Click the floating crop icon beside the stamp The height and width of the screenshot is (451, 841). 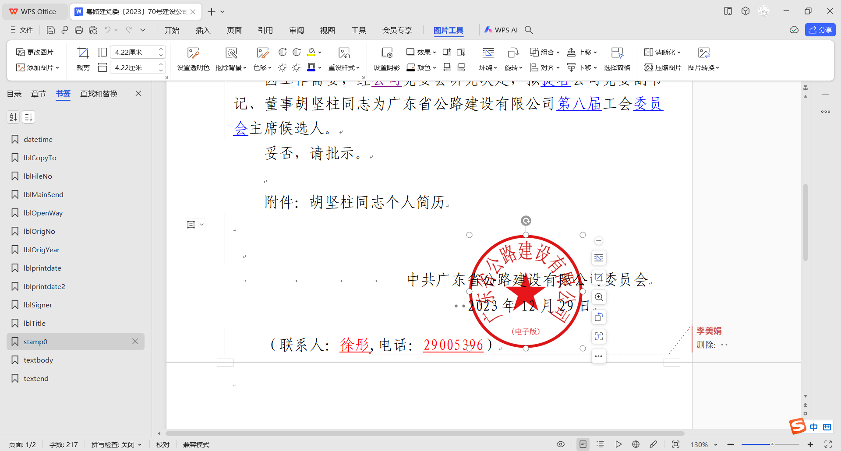pyautogui.click(x=599, y=278)
